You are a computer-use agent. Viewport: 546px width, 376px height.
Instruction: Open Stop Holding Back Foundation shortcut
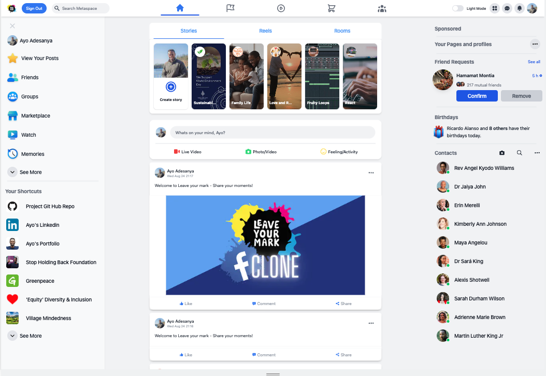[x=51, y=262]
